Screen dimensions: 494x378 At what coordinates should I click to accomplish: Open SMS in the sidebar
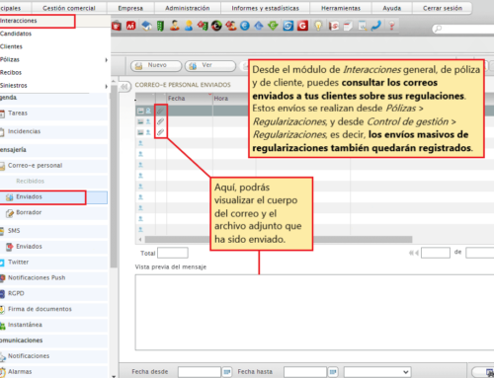[14, 231]
